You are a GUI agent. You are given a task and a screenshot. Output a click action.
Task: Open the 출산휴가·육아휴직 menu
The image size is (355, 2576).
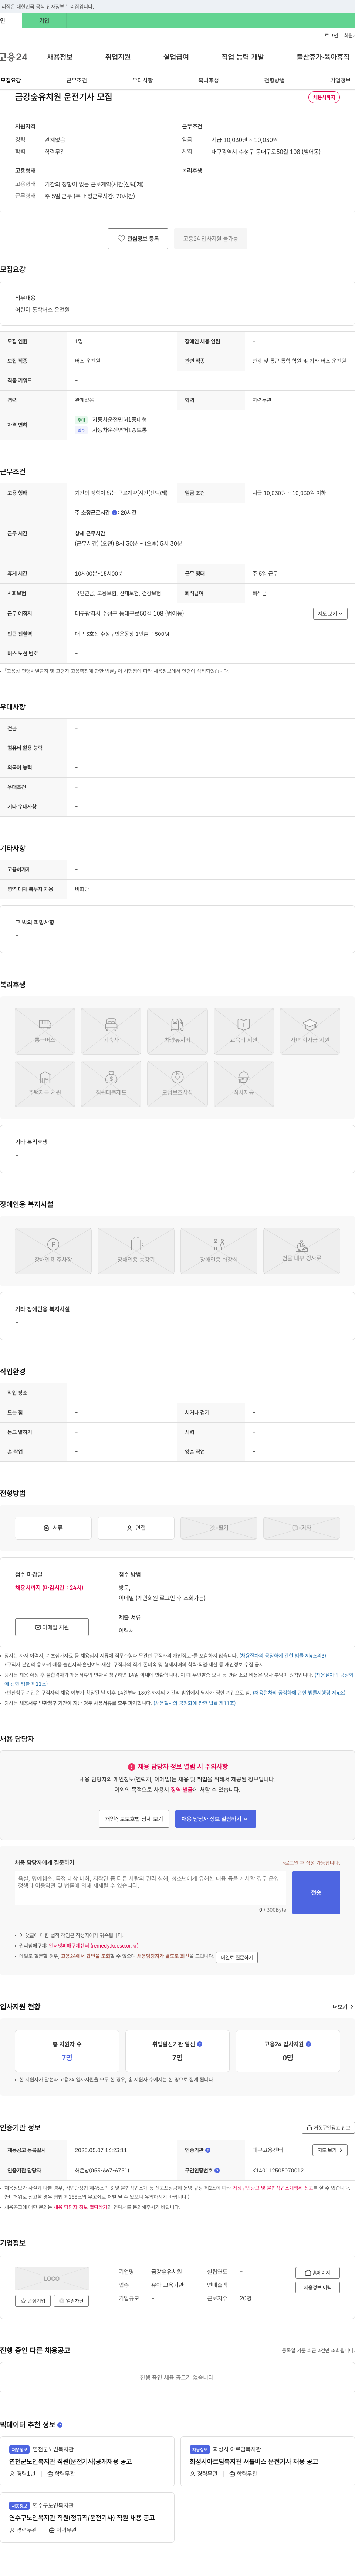point(323,57)
